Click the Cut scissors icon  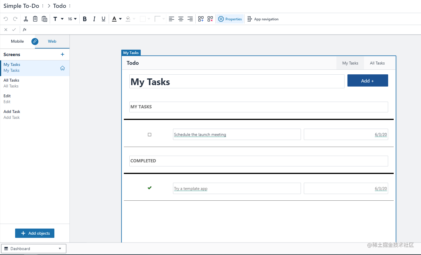(26, 19)
